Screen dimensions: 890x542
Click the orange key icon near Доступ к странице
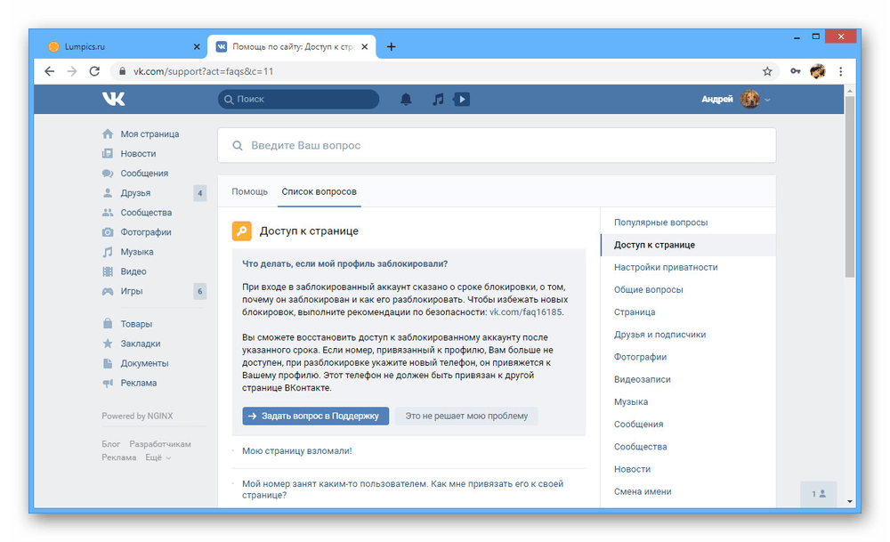pyautogui.click(x=242, y=231)
